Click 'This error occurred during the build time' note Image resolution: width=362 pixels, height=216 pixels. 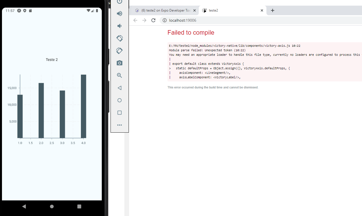coord(213,88)
